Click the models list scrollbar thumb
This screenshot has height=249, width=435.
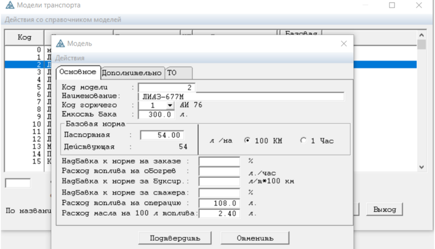click(x=422, y=45)
